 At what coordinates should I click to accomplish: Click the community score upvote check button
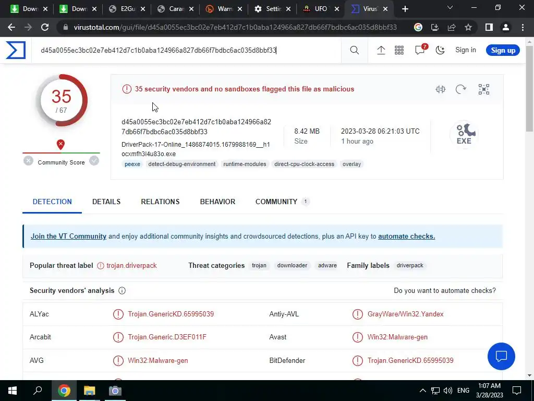[x=94, y=161]
